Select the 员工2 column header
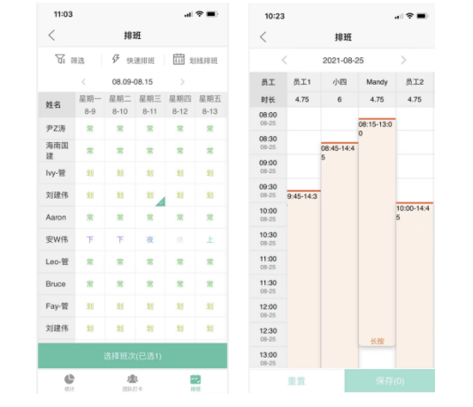This screenshot has height=407, width=473. click(x=415, y=82)
